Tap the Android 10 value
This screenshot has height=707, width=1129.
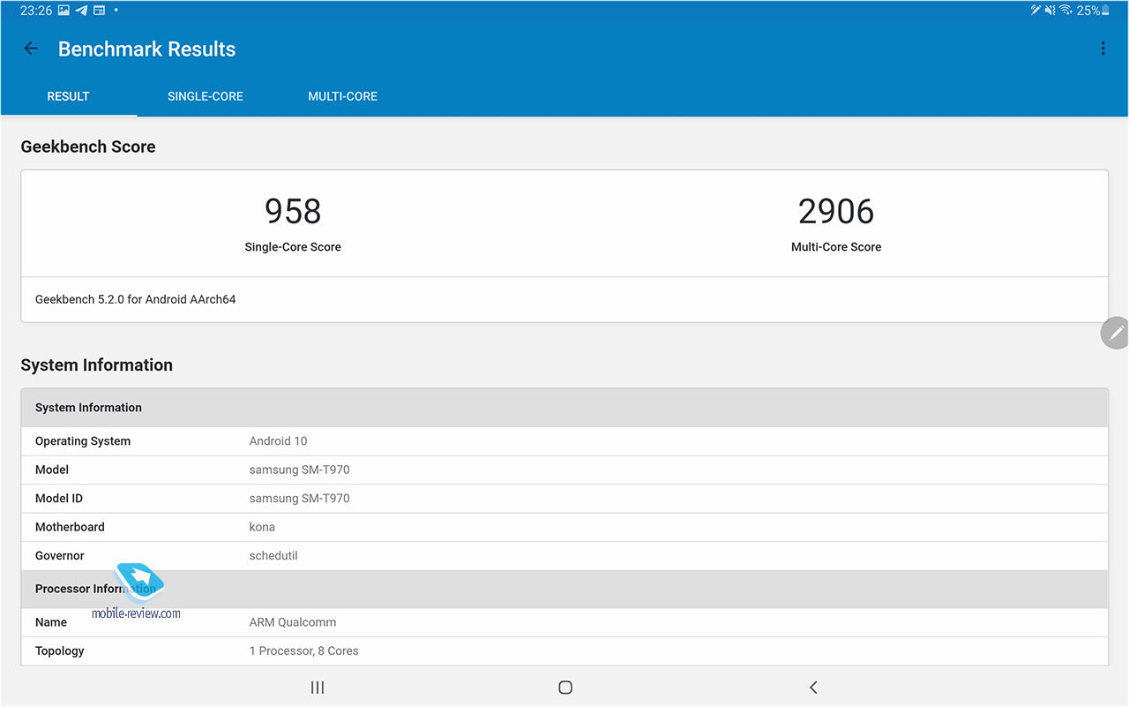[x=279, y=441]
